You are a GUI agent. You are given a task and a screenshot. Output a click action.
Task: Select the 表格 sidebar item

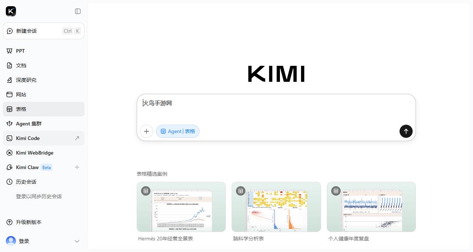coord(44,109)
